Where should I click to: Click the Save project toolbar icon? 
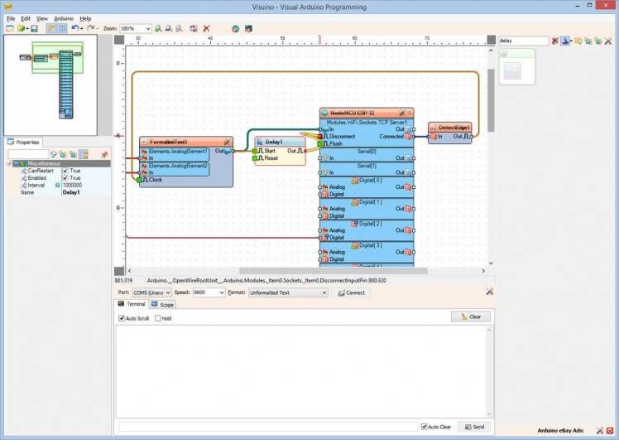[34, 28]
